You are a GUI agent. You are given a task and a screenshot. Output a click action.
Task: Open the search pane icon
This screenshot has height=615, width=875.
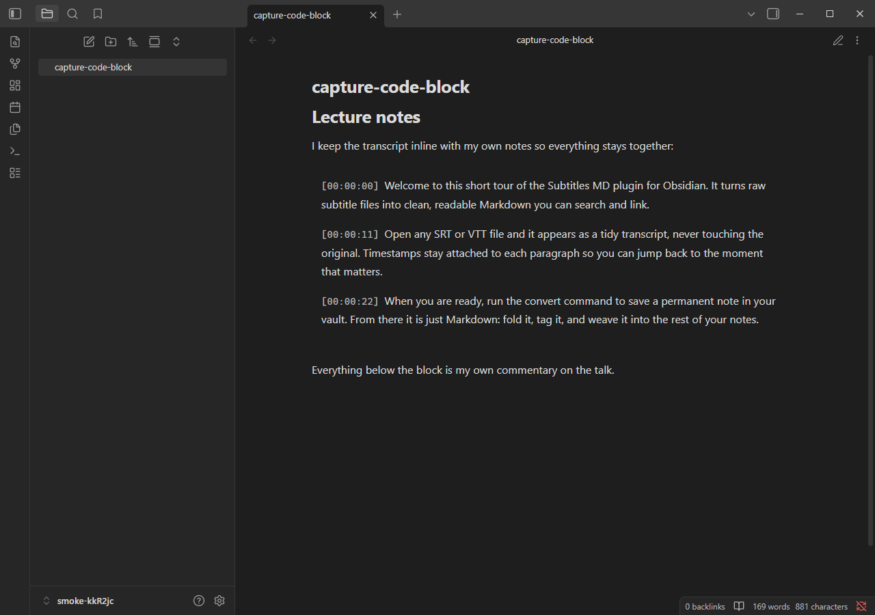point(72,14)
